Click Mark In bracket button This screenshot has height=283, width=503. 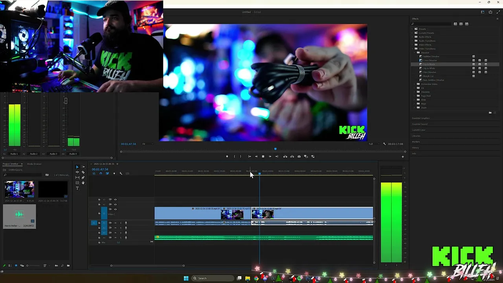[234, 156]
